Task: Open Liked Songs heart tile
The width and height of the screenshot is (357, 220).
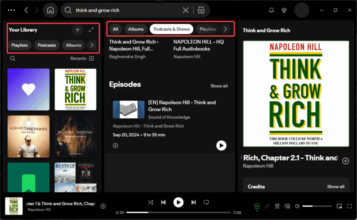Action: 29,90
